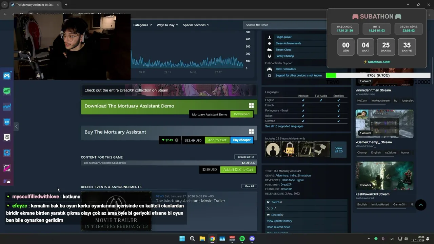The image size is (434, 244).
Task: Click the Xbox Controllers gamepad icon
Action: 270,69
